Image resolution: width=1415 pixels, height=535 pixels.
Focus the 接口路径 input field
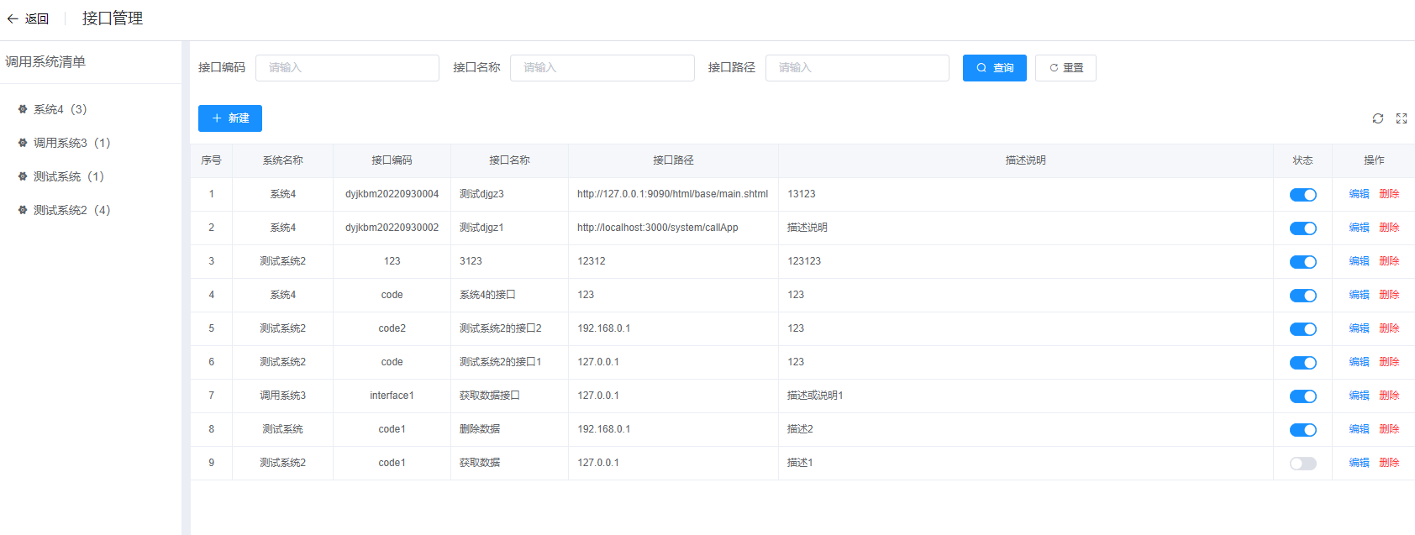(x=857, y=68)
